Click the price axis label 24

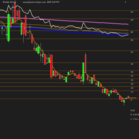coord(132,40)
